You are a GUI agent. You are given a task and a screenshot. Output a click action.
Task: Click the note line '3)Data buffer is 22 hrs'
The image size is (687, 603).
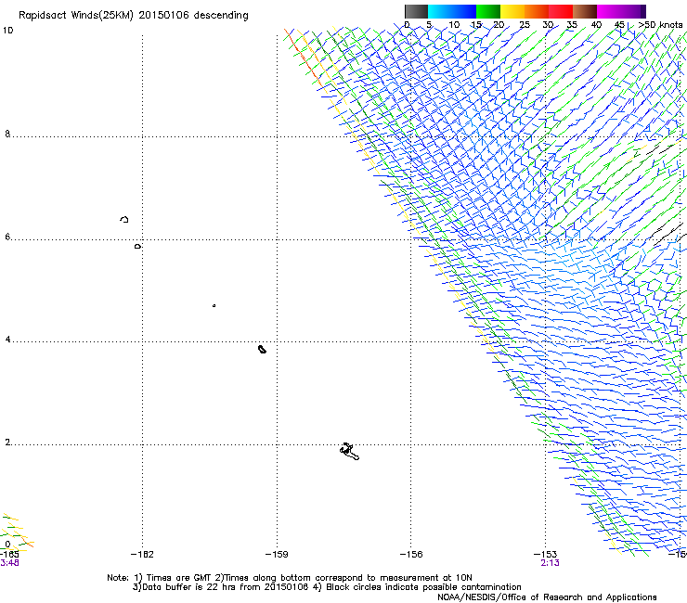click(x=327, y=587)
